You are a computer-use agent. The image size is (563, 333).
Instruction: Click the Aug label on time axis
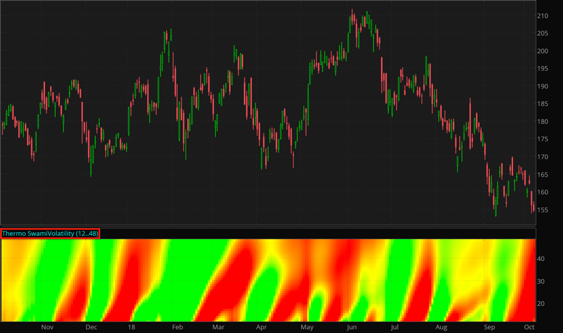click(x=442, y=327)
